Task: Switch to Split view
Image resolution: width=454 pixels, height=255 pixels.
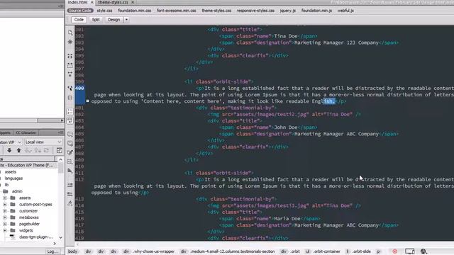Action: pyautogui.click(x=96, y=20)
